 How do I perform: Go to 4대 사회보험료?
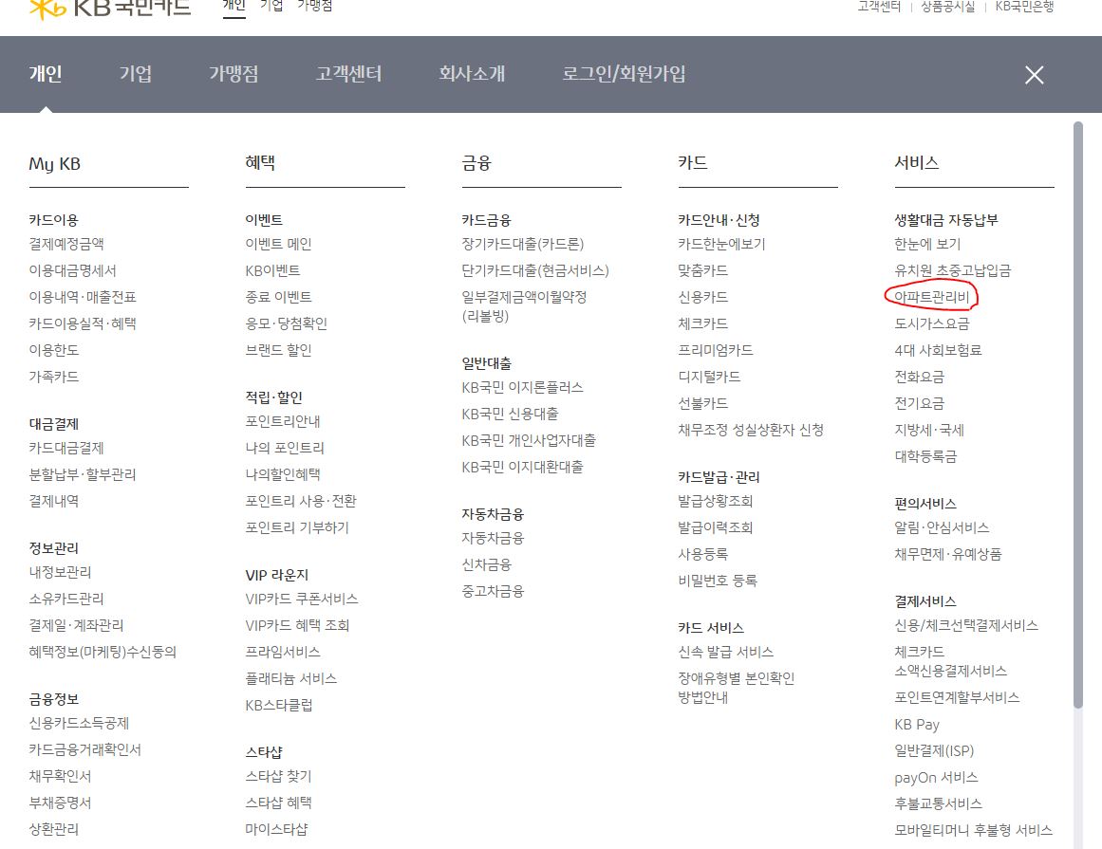938,350
